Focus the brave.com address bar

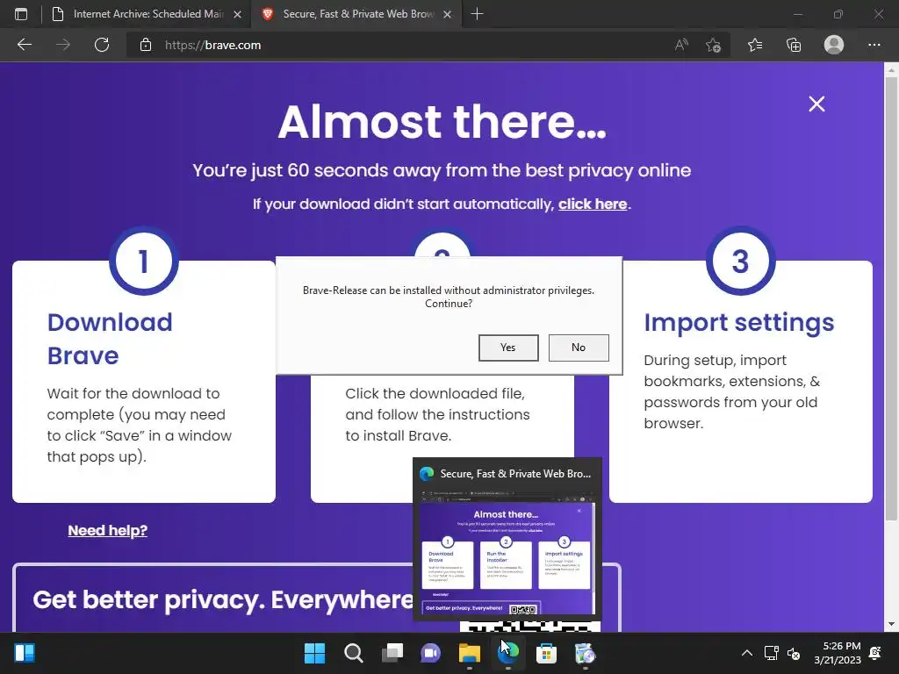coord(401,45)
